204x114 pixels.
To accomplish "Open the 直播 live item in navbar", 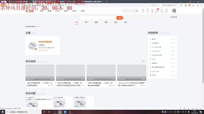I will (x=49, y=11).
